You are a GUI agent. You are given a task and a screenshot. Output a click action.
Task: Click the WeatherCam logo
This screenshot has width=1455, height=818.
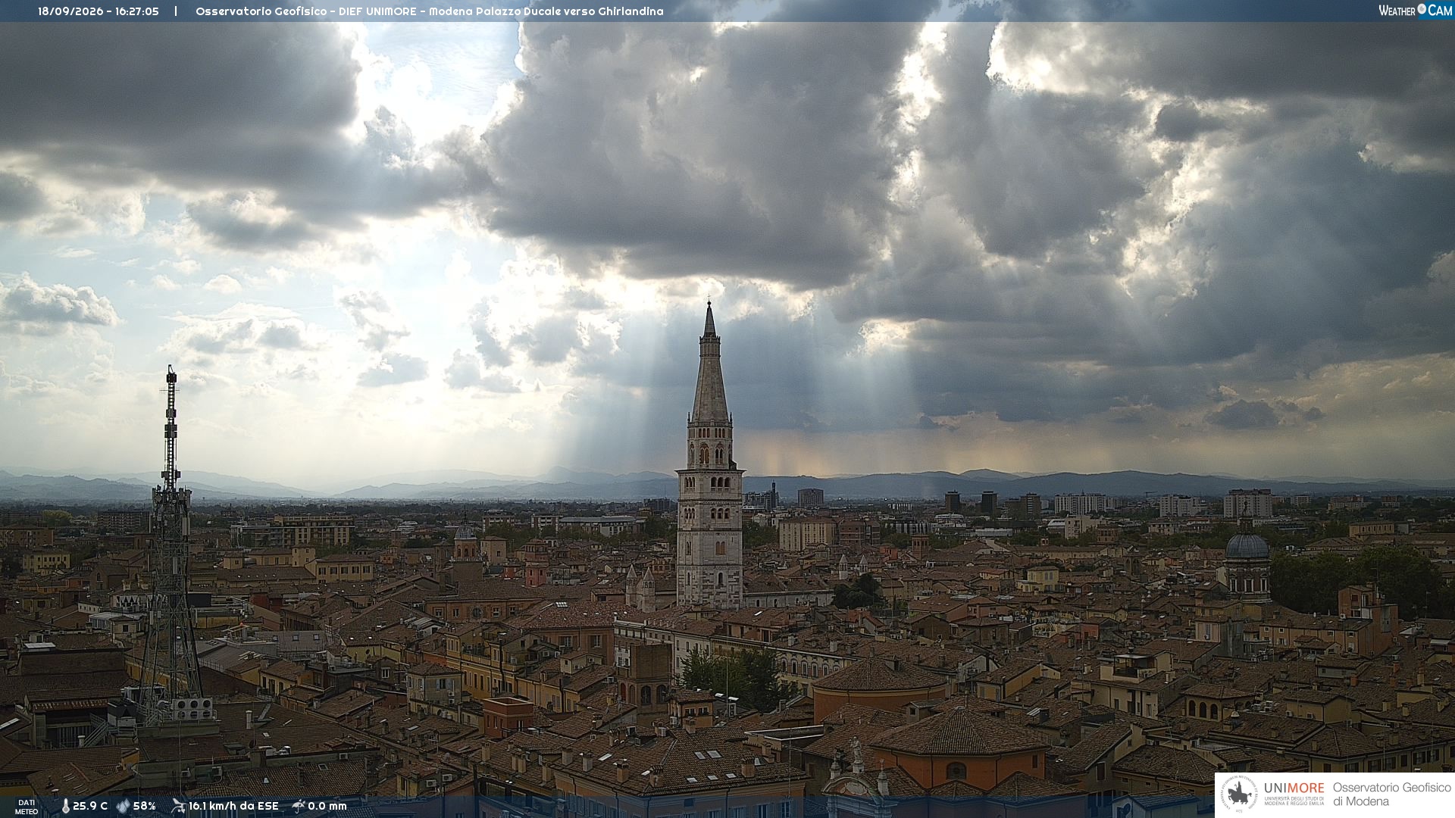pos(1415,10)
